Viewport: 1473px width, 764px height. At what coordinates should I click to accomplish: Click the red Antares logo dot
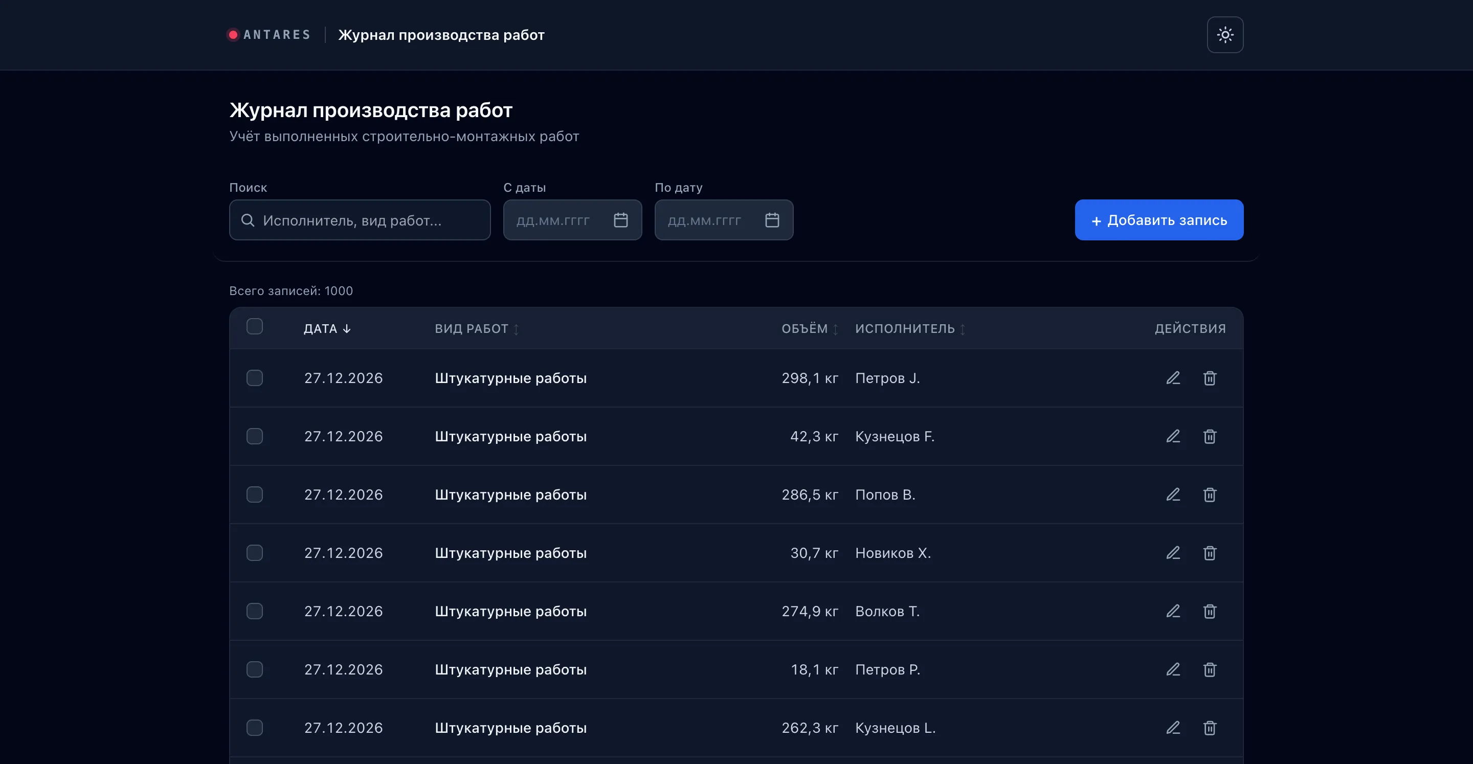pos(233,35)
